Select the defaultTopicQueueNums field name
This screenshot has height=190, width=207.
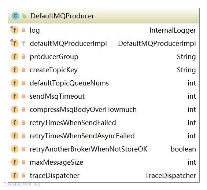click(x=69, y=83)
